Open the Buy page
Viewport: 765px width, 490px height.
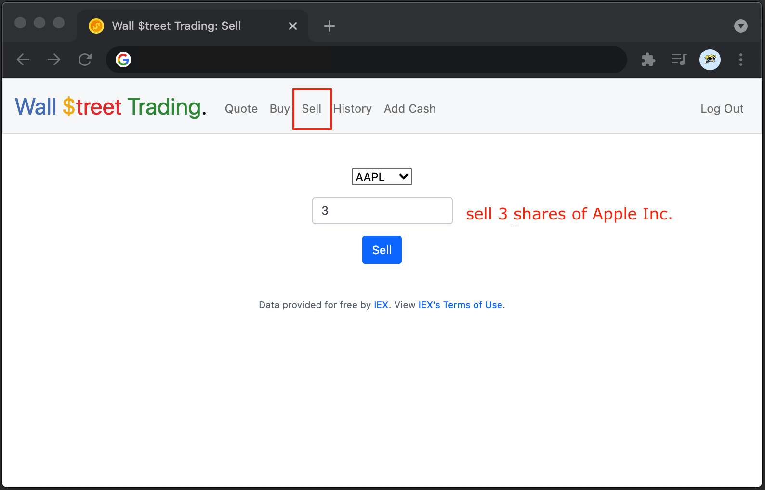pyautogui.click(x=279, y=109)
